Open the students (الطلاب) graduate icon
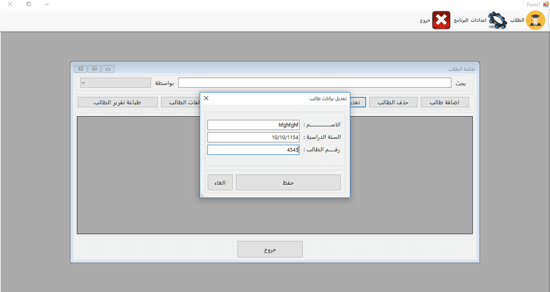The image size is (550, 292). point(535,21)
